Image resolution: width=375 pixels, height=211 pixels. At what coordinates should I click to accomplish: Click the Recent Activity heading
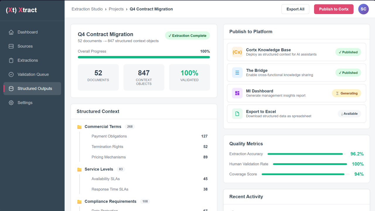pyautogui.click(x=246, y=197)
